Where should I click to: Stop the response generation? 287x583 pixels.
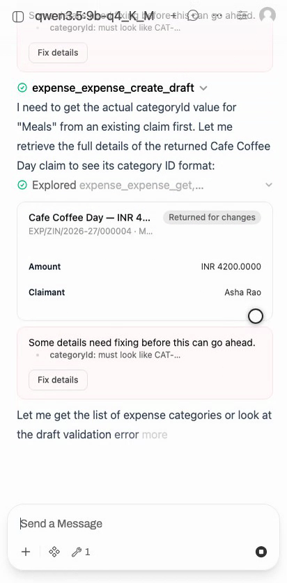[x=261, y=552]
